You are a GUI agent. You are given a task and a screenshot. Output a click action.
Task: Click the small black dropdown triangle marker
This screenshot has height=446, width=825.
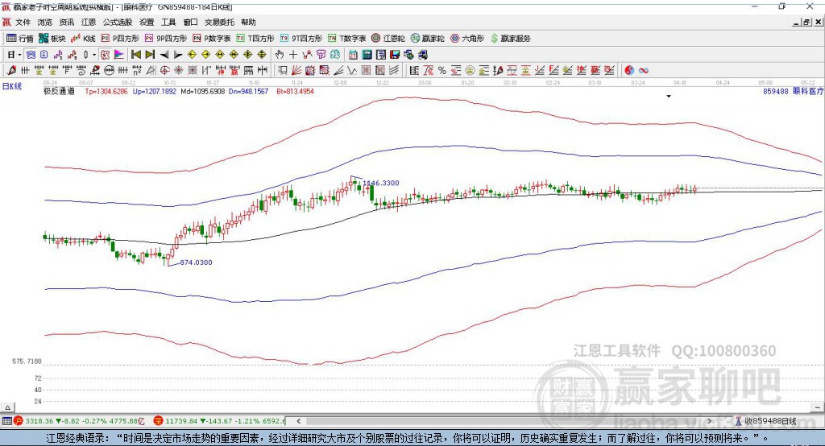pos(669,97)
